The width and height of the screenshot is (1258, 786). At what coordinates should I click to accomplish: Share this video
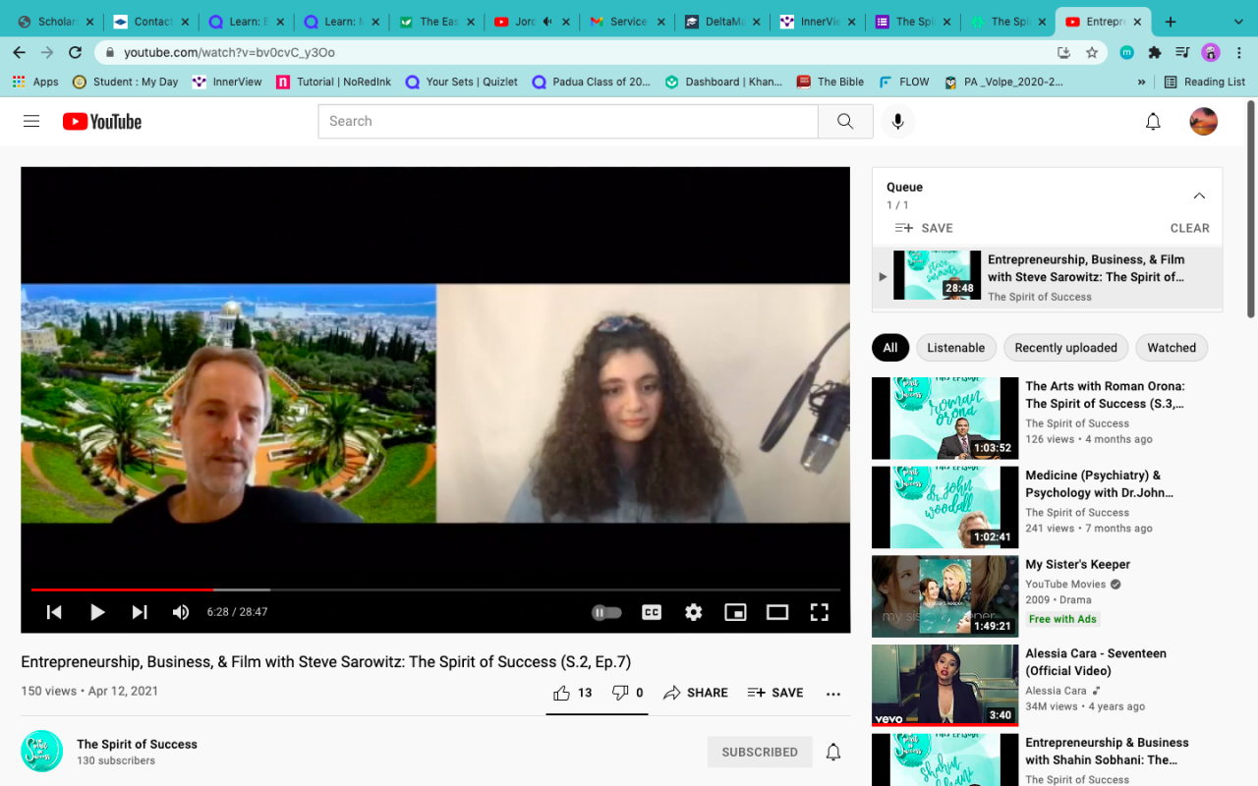(x=696, y=693)
